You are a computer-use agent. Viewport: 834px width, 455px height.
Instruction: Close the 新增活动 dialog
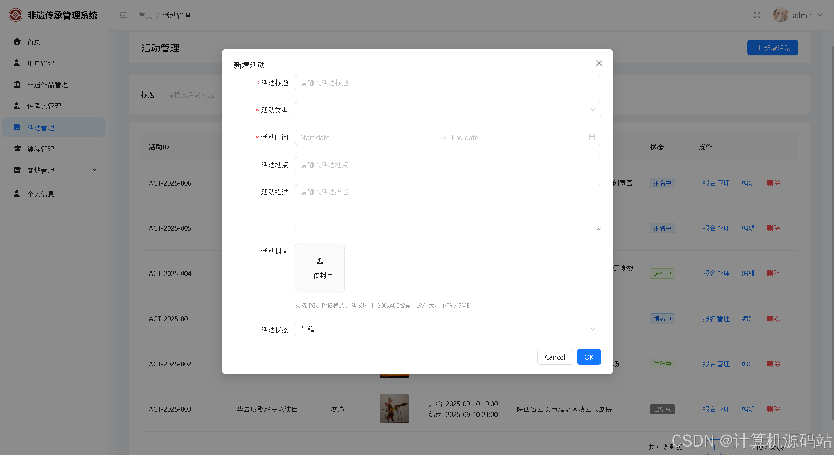599,63
